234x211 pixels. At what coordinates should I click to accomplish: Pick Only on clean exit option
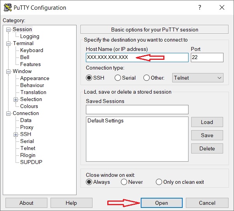coord(159,182)
